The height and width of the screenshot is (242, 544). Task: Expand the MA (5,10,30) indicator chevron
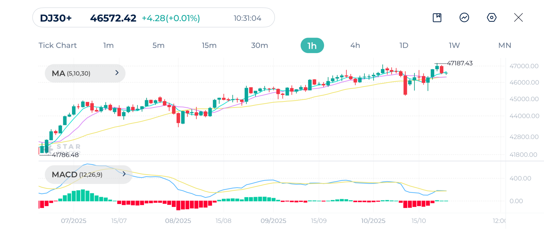117,73
